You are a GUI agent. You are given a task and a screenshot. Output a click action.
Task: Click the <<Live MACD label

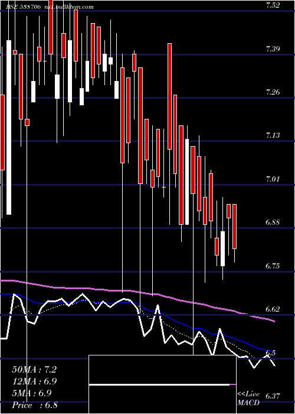pos(248,399)
